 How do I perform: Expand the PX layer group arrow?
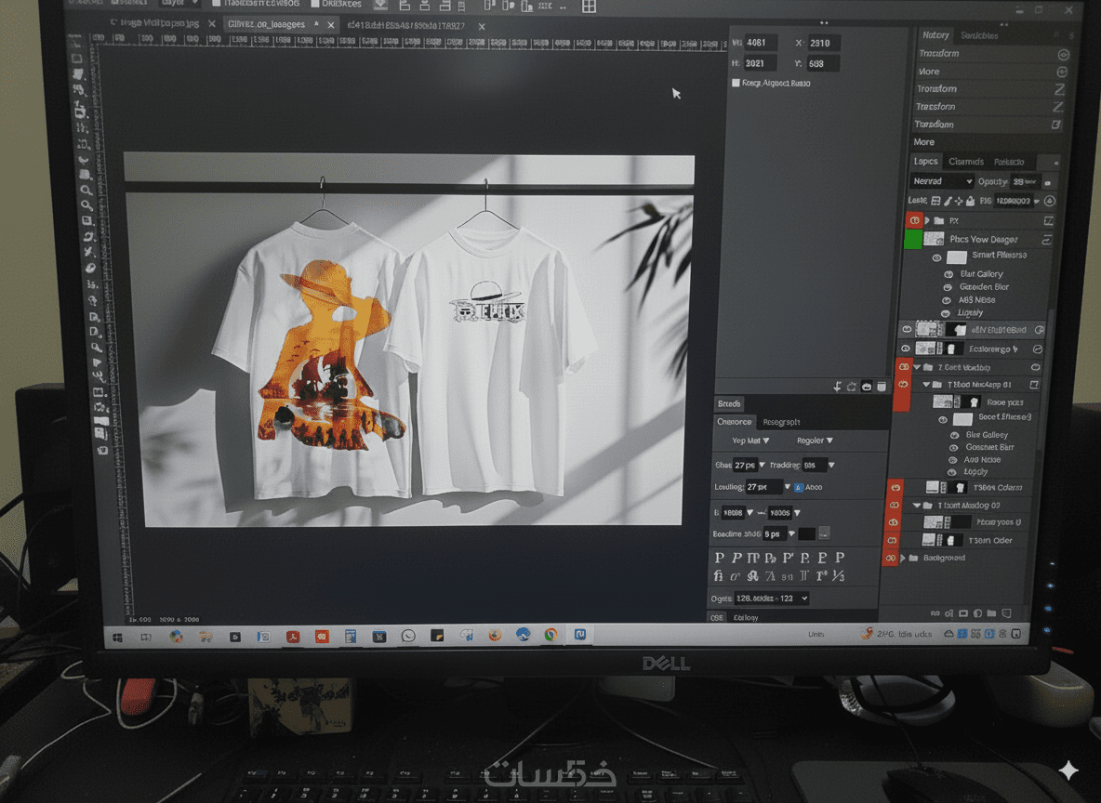pyautogui.click(x=927, y=220)
